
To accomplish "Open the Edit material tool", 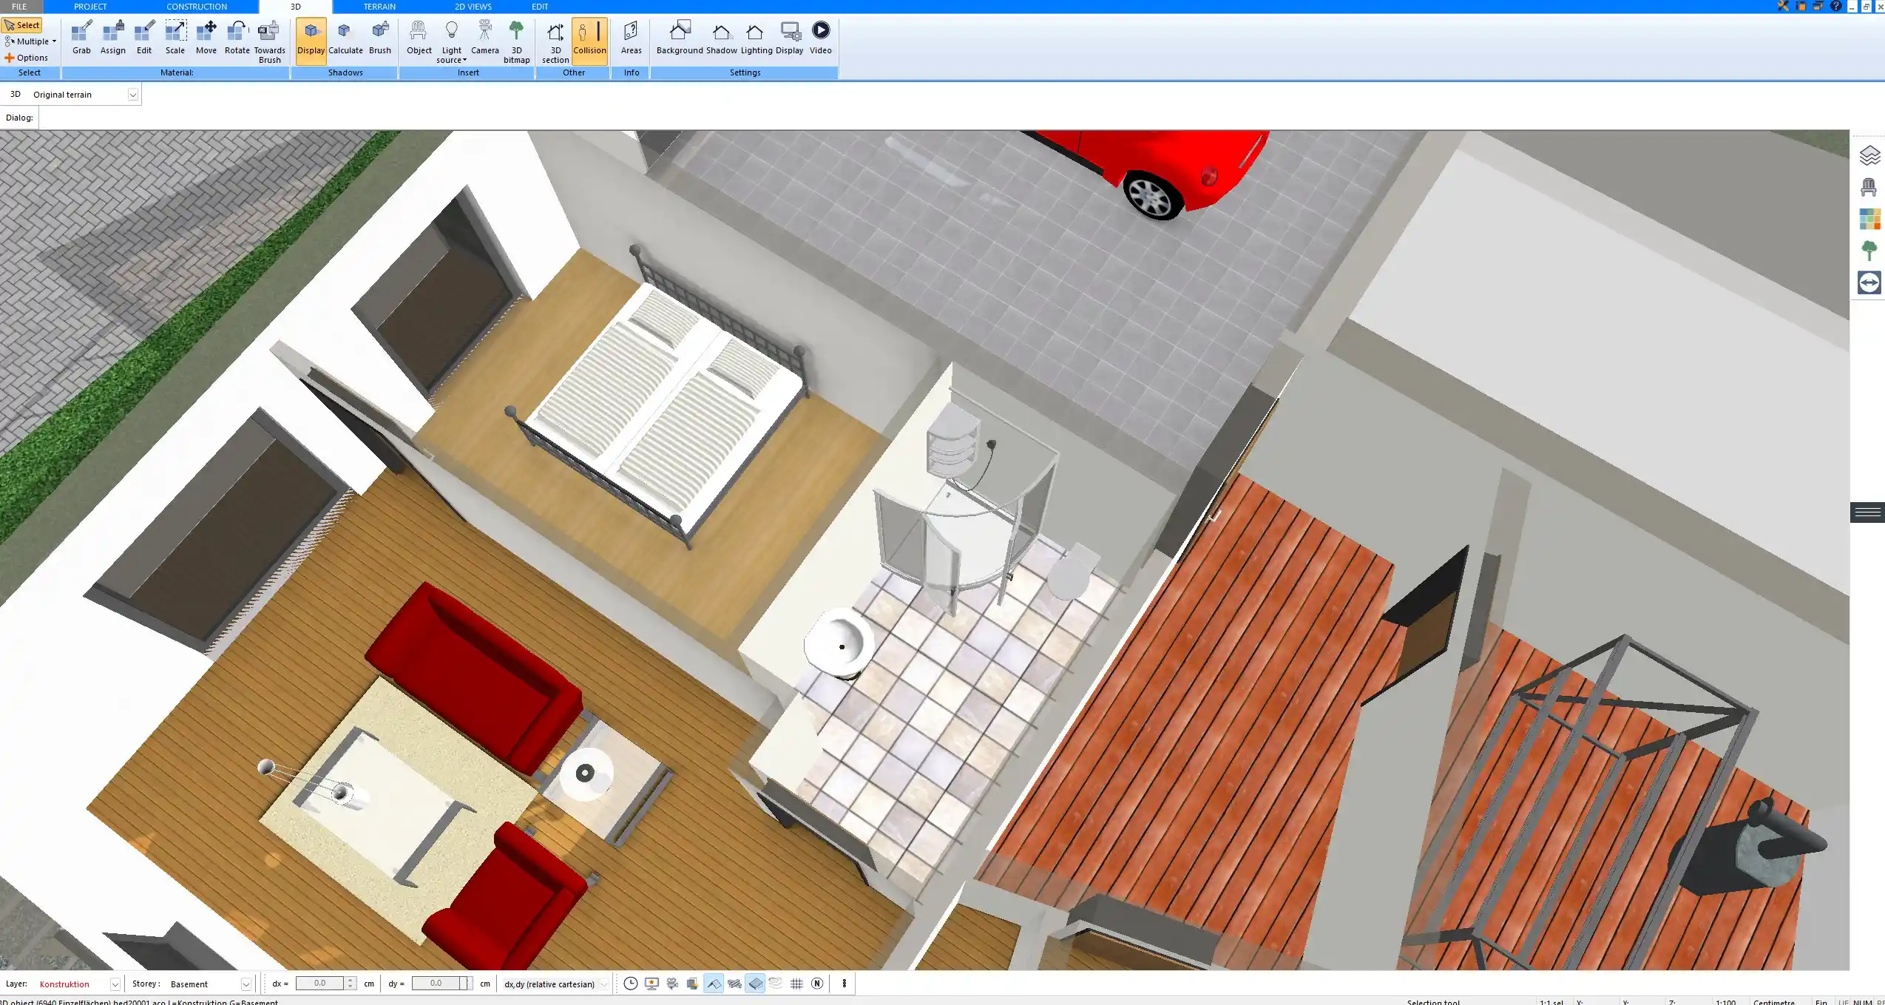I will [x=144, y=38].
